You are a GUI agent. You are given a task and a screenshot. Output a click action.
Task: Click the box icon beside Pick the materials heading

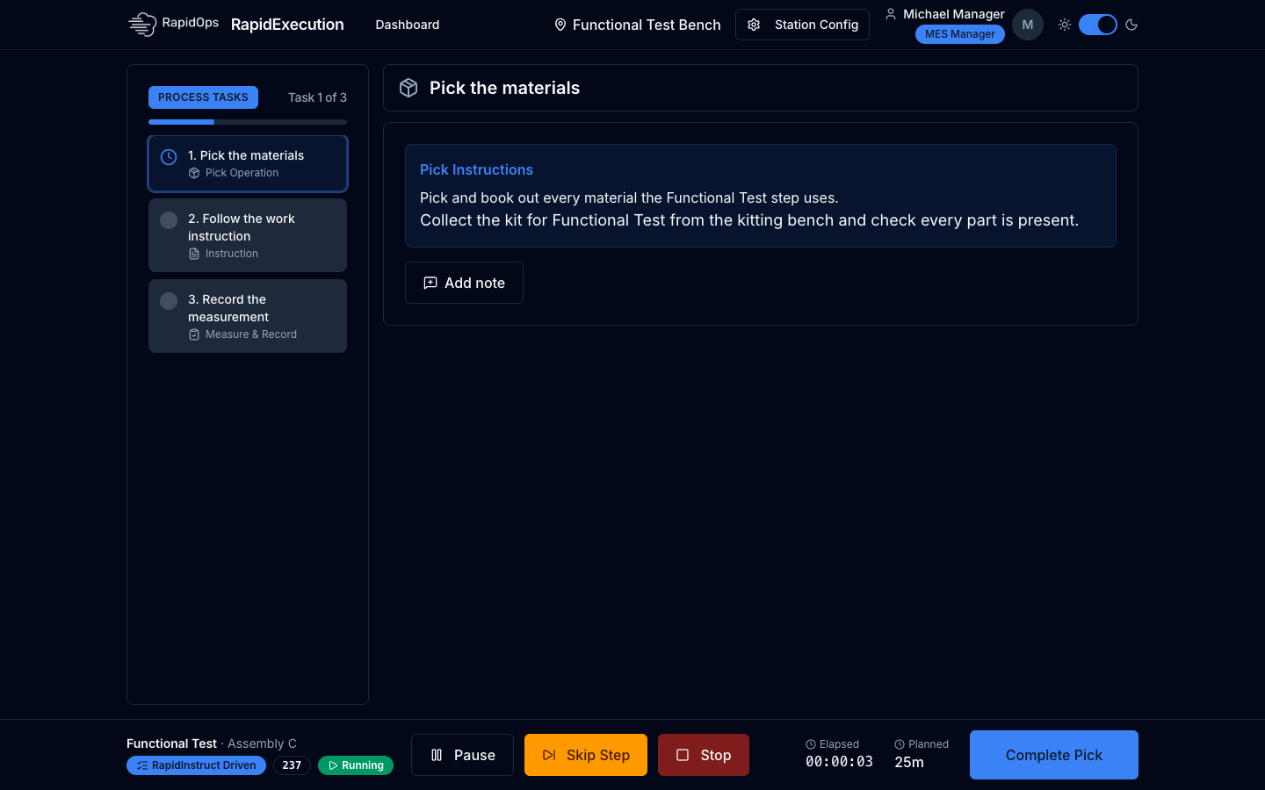point(408,88)
